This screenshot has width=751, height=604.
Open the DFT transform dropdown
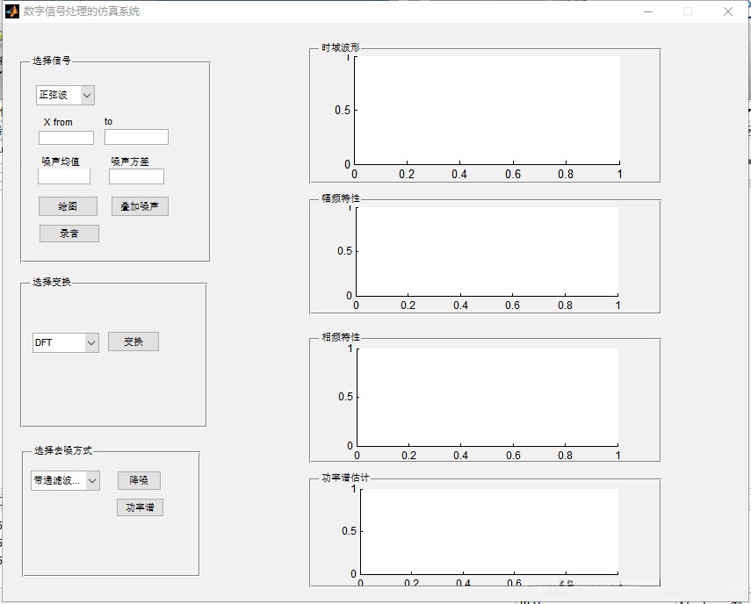(x=66, y=342)
